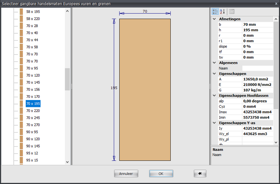Screen dimensions: 280x184
Task: Collapse the Algemeen section
Action: tap(214, 63)
